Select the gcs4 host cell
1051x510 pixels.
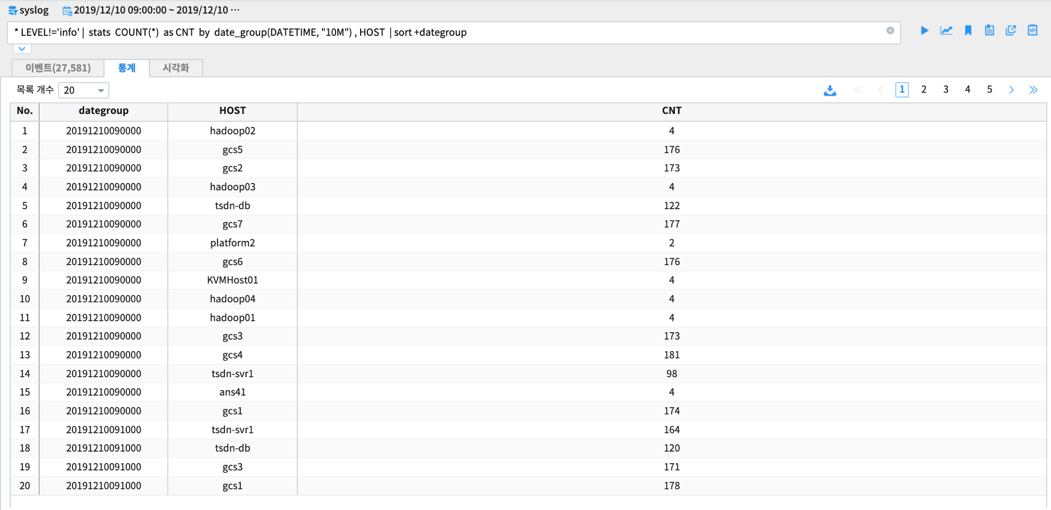(x=233, y=355)
